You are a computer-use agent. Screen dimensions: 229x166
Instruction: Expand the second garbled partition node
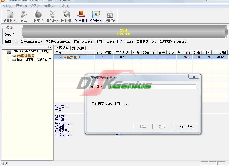point(9,60)
